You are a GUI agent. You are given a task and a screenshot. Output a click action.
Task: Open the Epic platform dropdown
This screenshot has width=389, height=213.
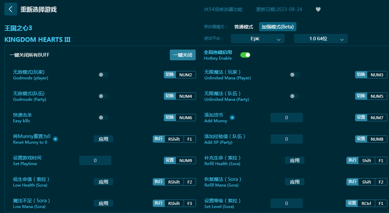pyautogui.click(x=257, y=39)
